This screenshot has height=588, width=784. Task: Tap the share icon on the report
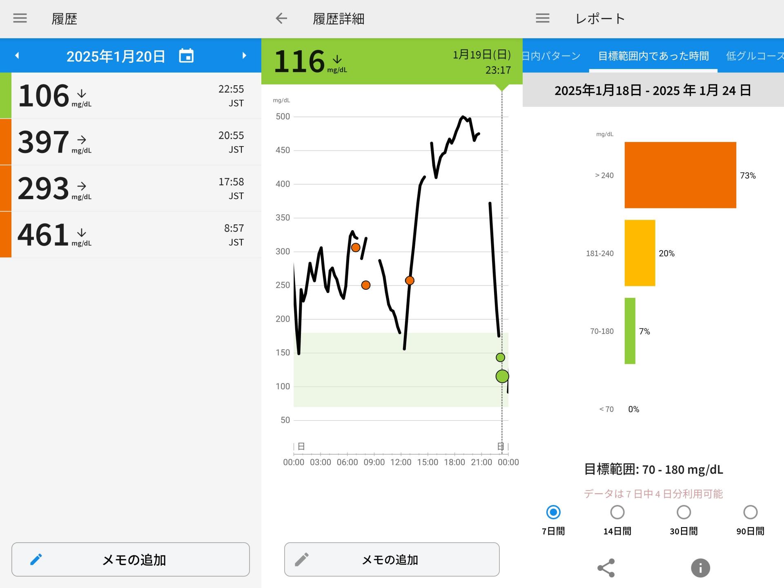(606, 567)
